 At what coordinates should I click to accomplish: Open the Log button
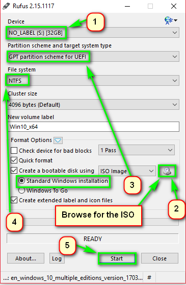coord(57,258)
